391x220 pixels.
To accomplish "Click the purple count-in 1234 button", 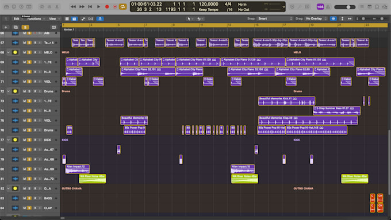I will (x=320, y=7).
